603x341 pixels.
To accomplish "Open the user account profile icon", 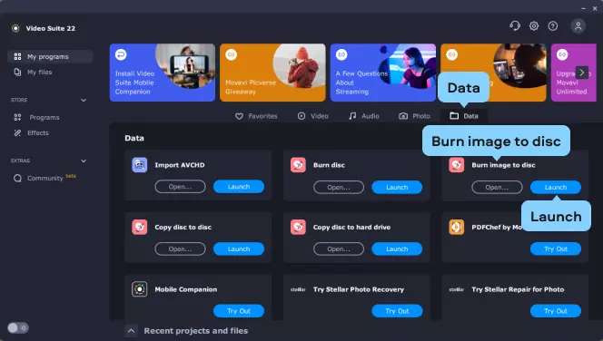I will [x=578, y=26].
